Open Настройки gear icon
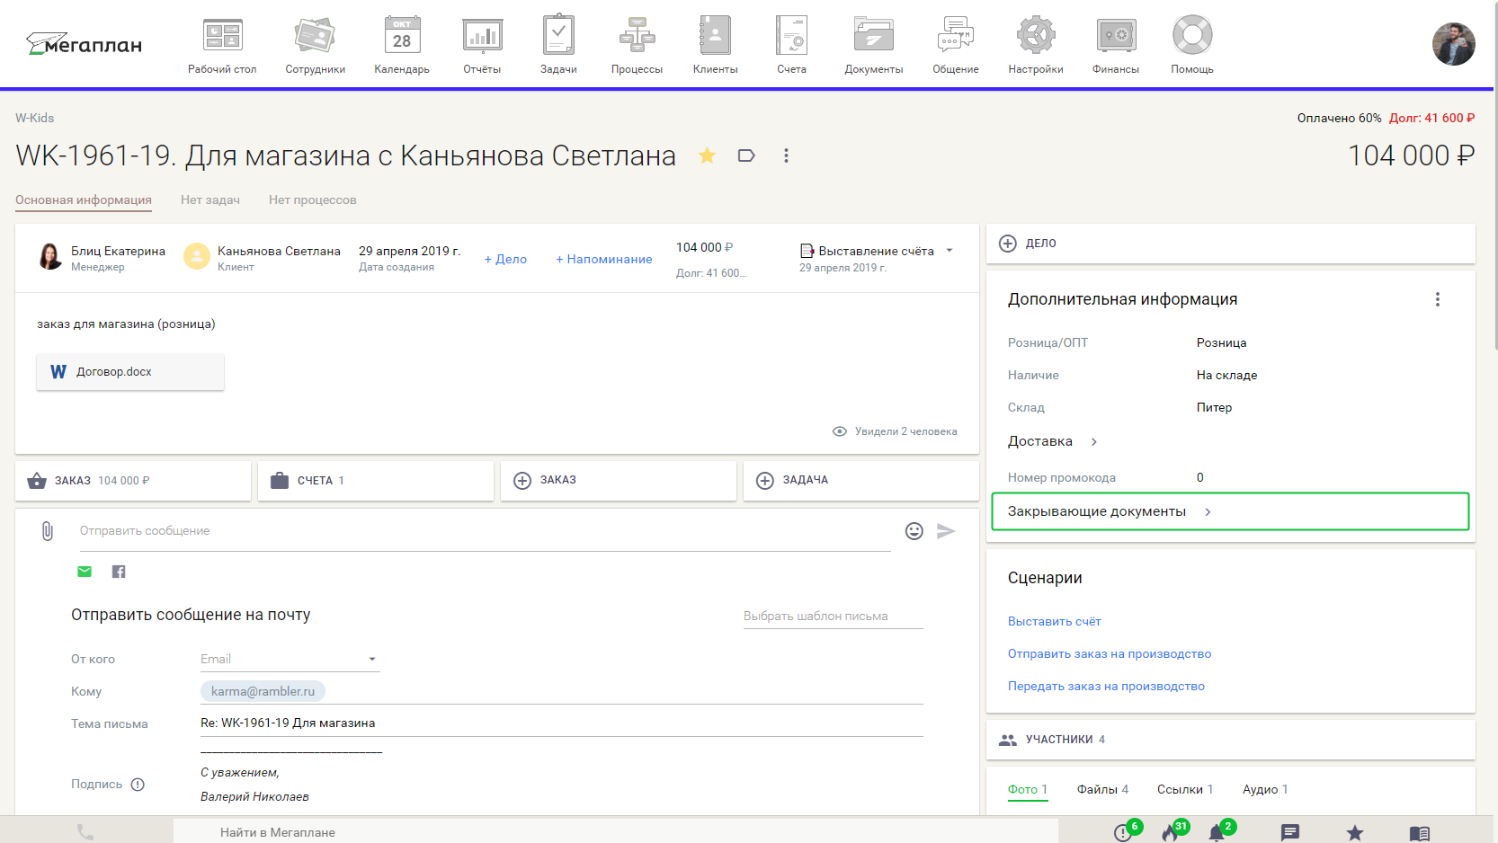 (x=1036, y=36)
